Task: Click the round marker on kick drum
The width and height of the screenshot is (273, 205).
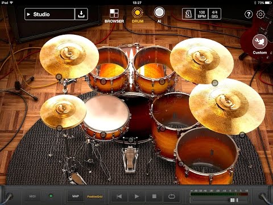Action: coord(131,140)
